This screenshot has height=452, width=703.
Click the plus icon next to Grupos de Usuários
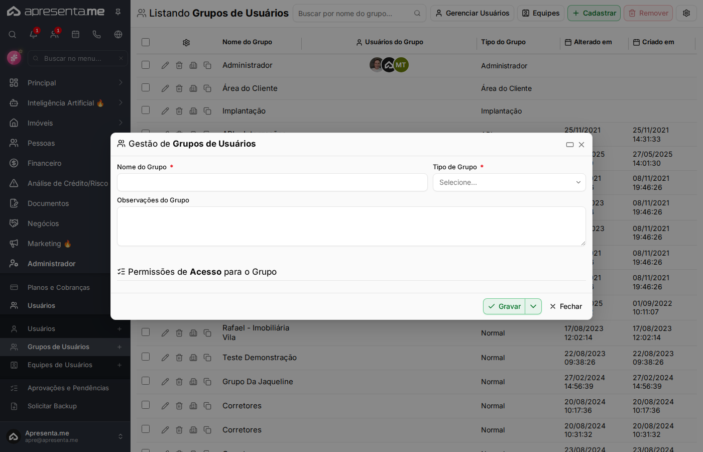[x=120, y=347]
